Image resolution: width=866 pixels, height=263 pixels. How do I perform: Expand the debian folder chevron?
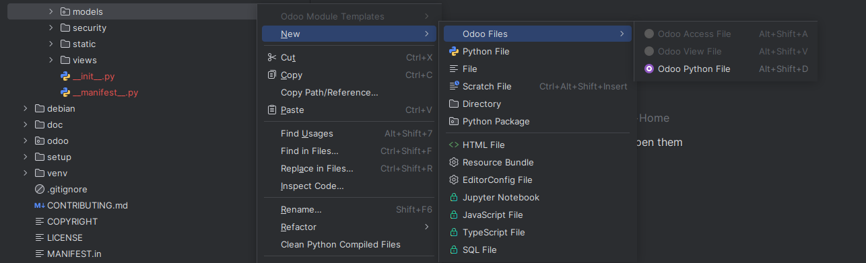[x=26, y=108]
